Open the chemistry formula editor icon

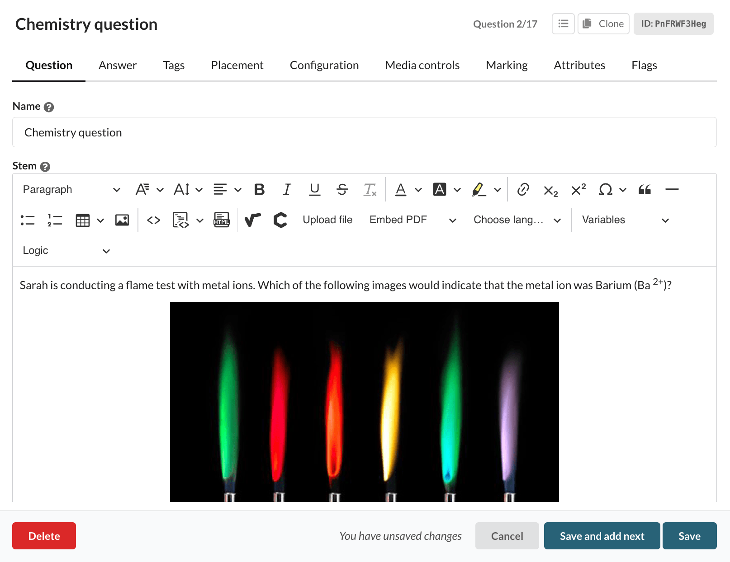pyautogui.click(x=280, y=220)
